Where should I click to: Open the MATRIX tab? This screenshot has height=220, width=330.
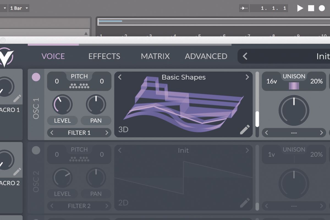click(x=155, y=56)
